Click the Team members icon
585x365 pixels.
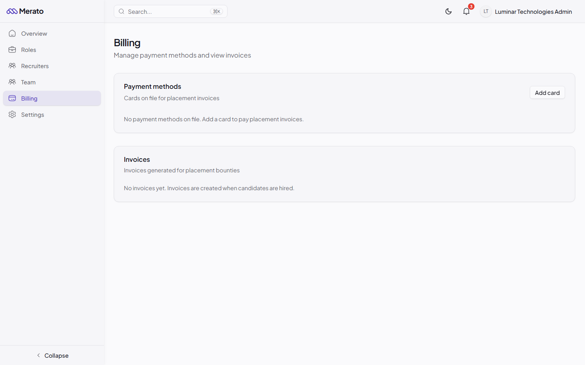point(12,82)
